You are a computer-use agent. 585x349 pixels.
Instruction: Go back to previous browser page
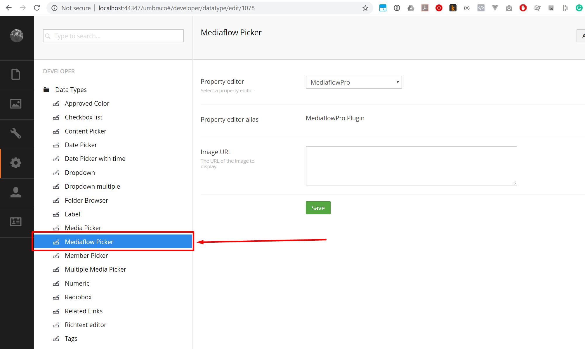click(9, 8)
